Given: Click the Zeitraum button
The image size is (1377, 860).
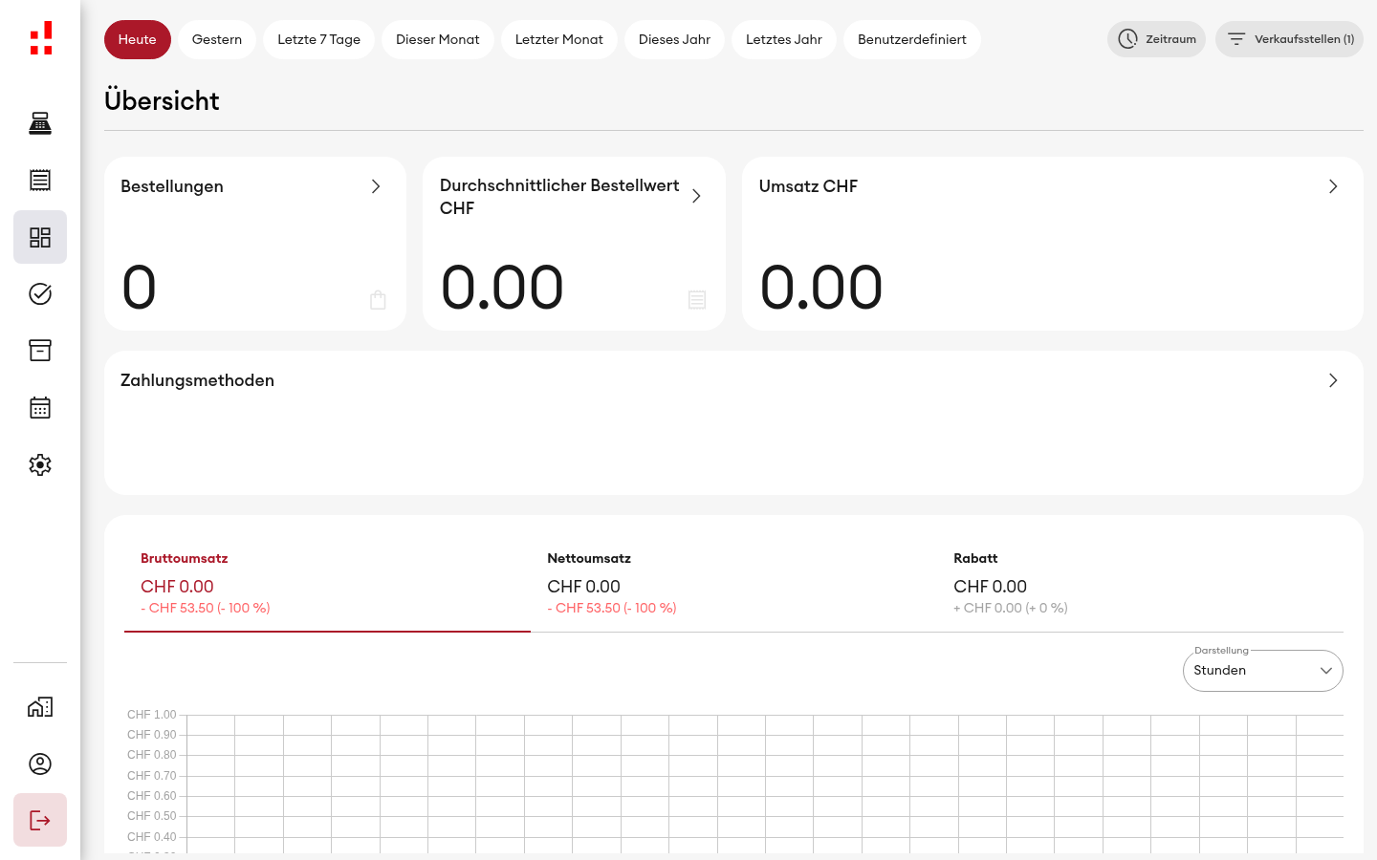Looking at the screenshot, I should coord(1156,39).
